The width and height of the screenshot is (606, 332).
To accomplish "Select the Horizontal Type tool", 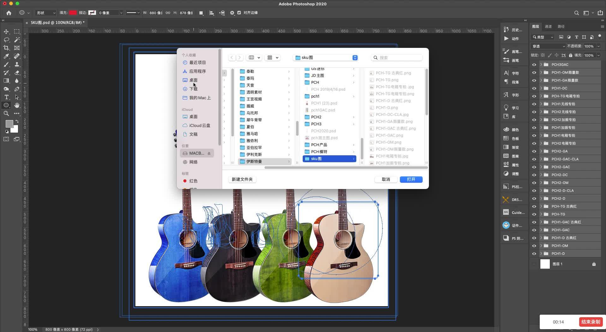I will click(x=6, y=97).
